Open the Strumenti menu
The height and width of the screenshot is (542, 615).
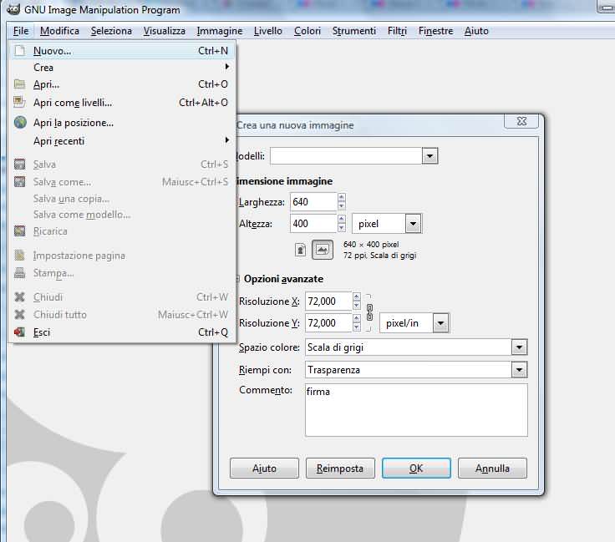coord(354,31)
